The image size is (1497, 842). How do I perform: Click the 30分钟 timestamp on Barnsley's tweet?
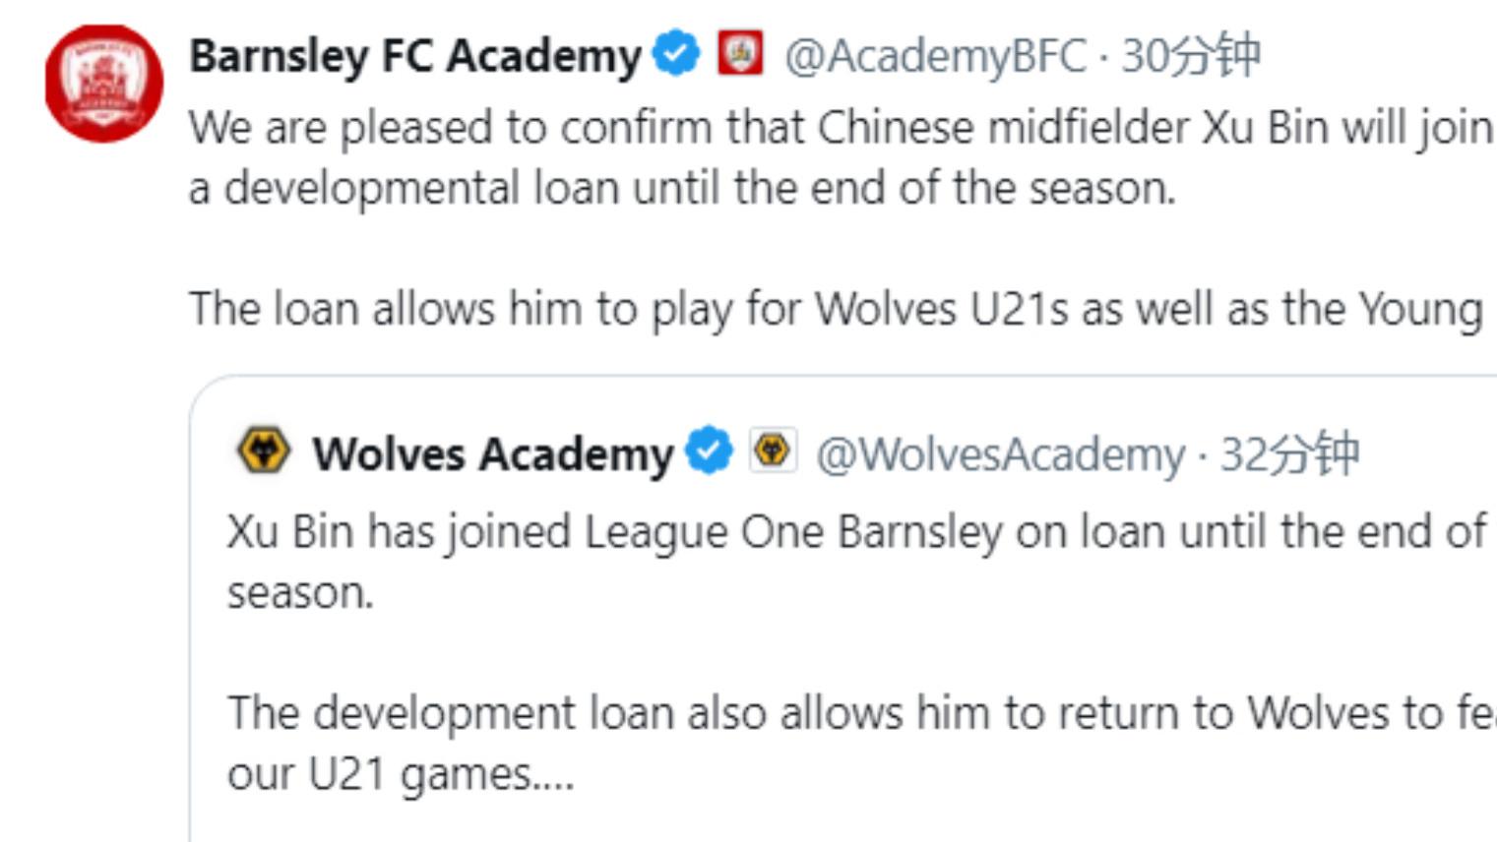(x=1191, y=56)
